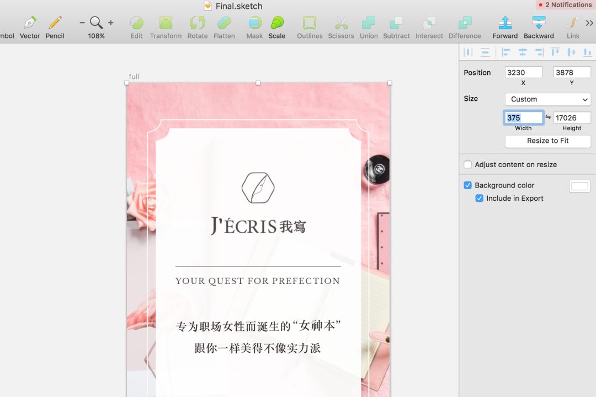Viewport: 596px width, 397px height.
Task: Align layers to right edge
Action: [539, 52]
